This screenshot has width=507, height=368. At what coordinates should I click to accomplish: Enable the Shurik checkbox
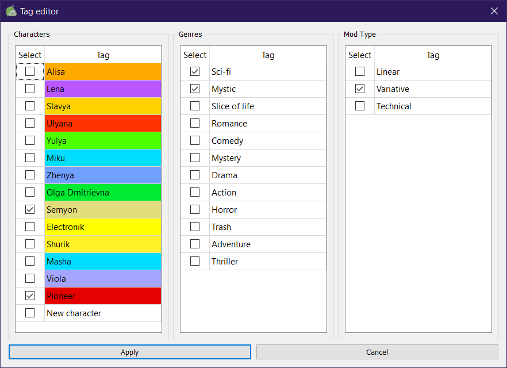click(30, 244)
